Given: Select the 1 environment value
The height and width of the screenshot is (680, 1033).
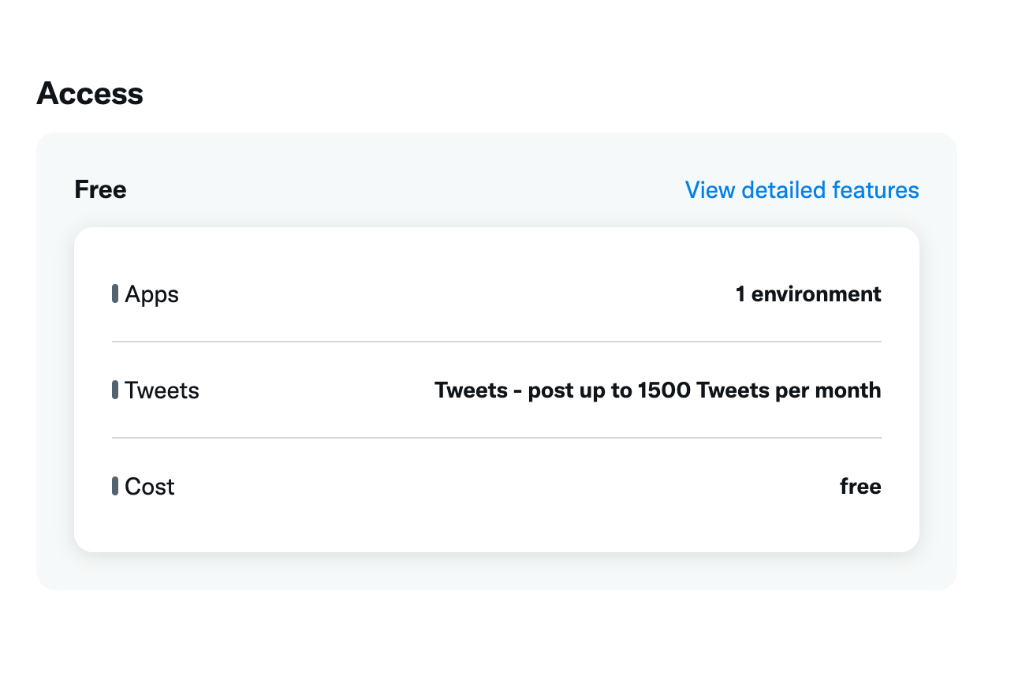Looking at the screenshot, I should [x=807, y=294].
